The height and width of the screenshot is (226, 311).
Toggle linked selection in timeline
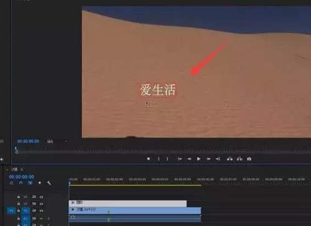(x=30, y=183)
